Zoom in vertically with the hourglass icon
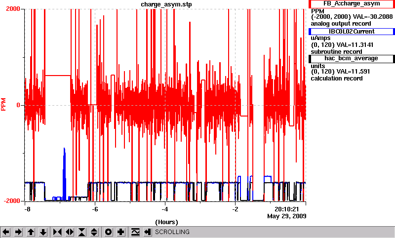 pyautogui.click(x=82, y=232)
